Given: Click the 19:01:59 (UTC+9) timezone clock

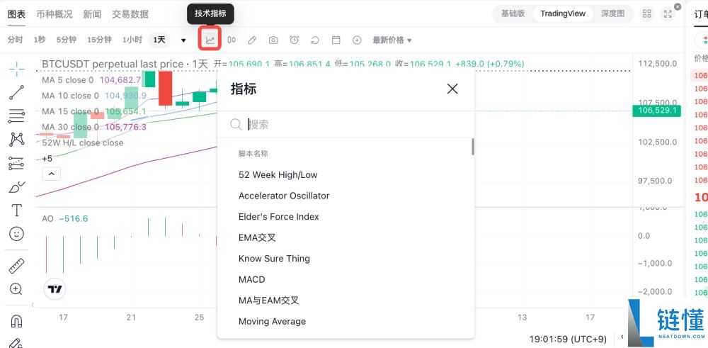Looking at the screenshot, I should pos(568,339).
